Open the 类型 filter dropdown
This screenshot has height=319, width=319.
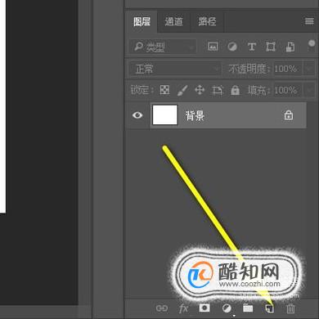click(163, 47)
